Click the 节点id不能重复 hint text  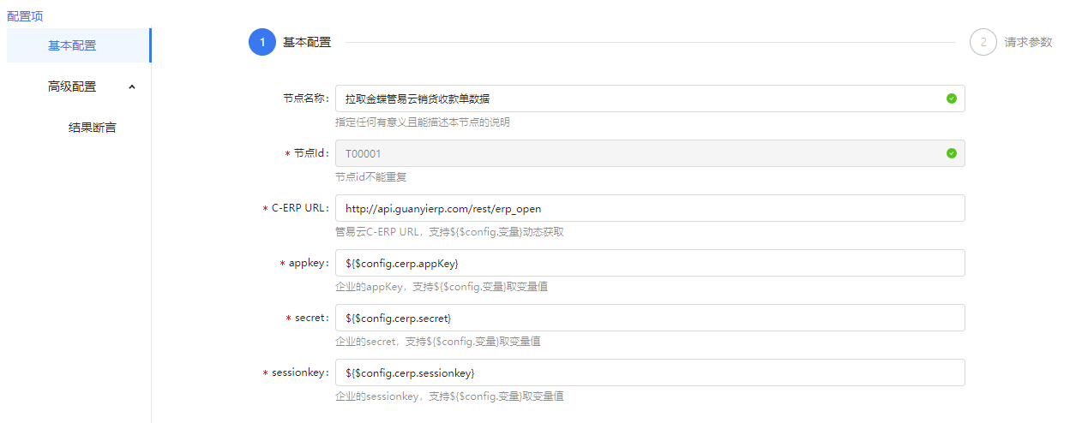click(x=370, y=177)
